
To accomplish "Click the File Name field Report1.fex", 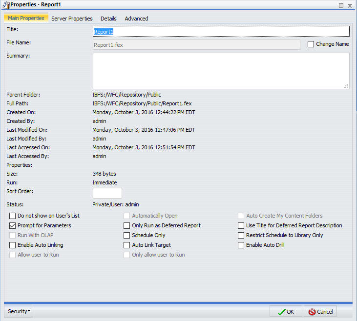I will [x=196, y=44].
